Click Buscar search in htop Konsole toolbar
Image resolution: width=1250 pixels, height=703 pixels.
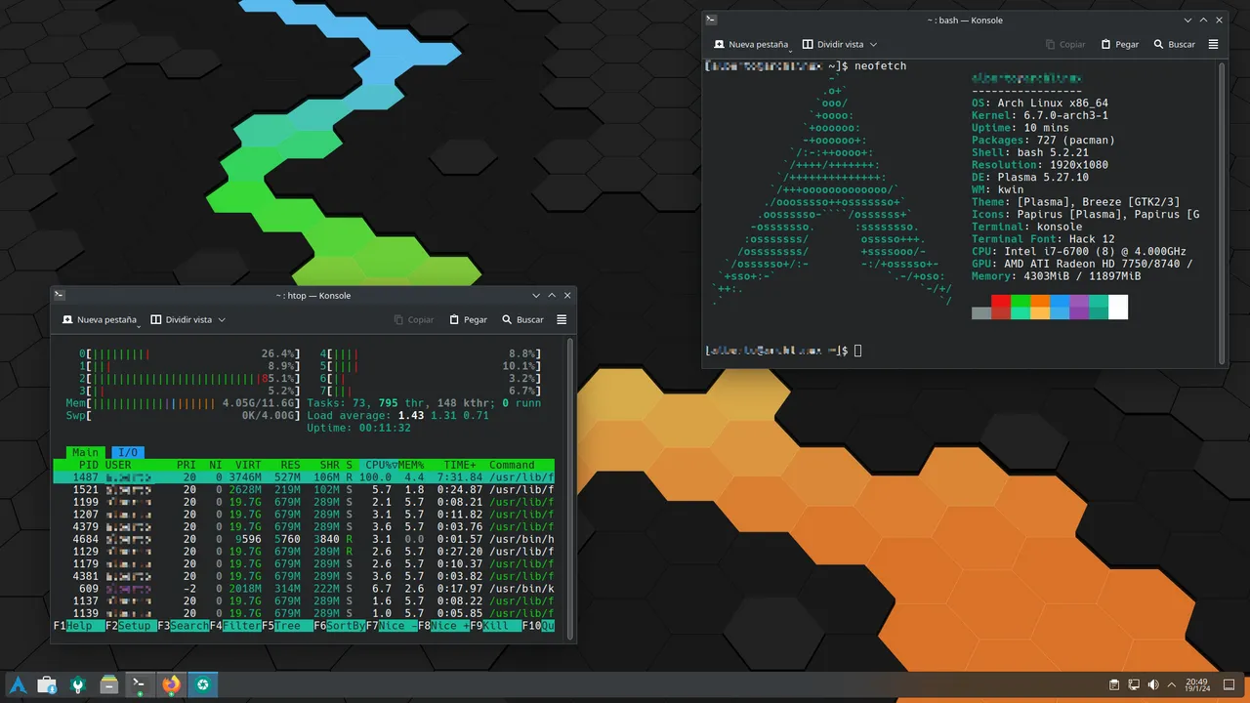coord(522,319)
